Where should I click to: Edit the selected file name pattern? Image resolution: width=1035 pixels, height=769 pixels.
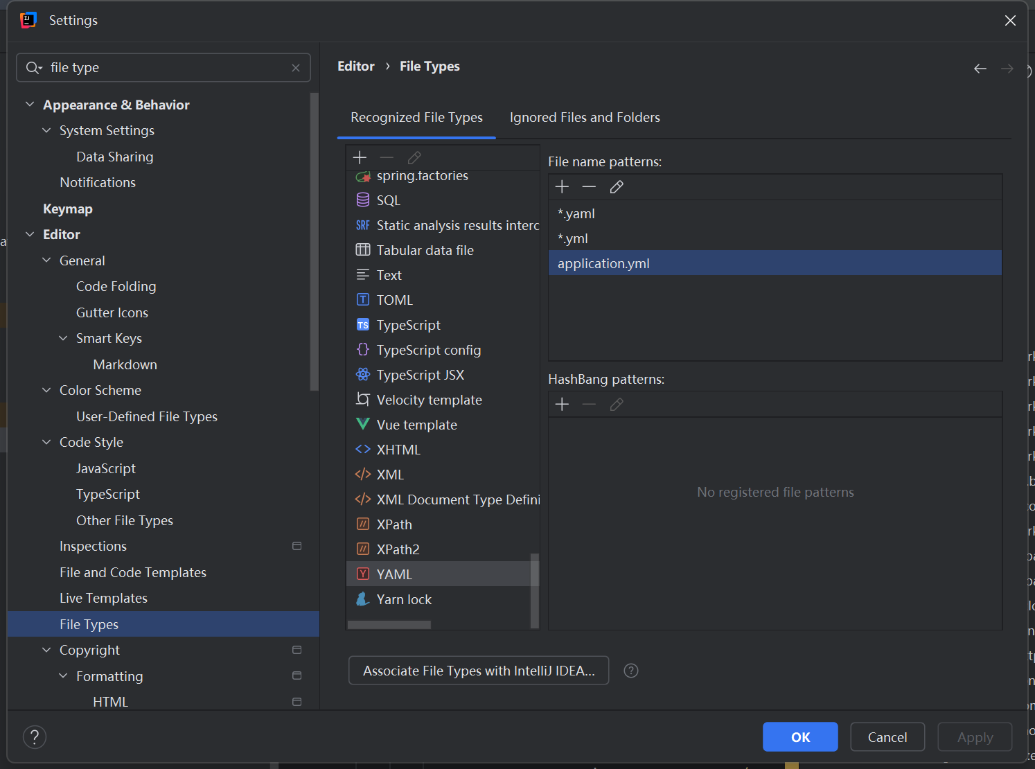tap(617, 187)
